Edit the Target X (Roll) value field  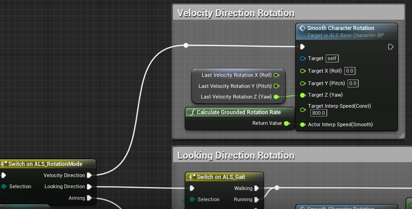pyautogui.click(x=350, y=71)
